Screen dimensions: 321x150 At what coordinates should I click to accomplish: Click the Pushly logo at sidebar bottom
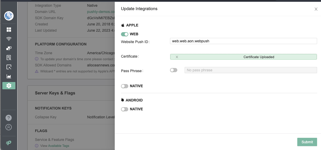(9, 143)
